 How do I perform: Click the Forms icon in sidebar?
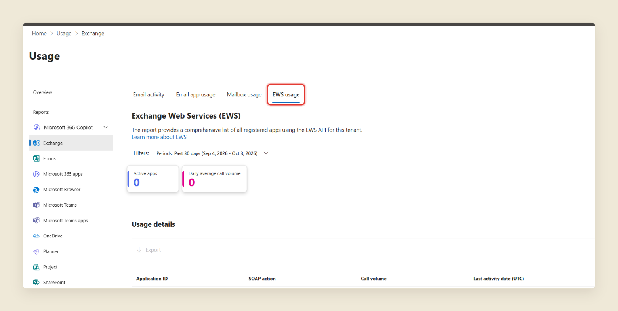(x=36, y=158)
